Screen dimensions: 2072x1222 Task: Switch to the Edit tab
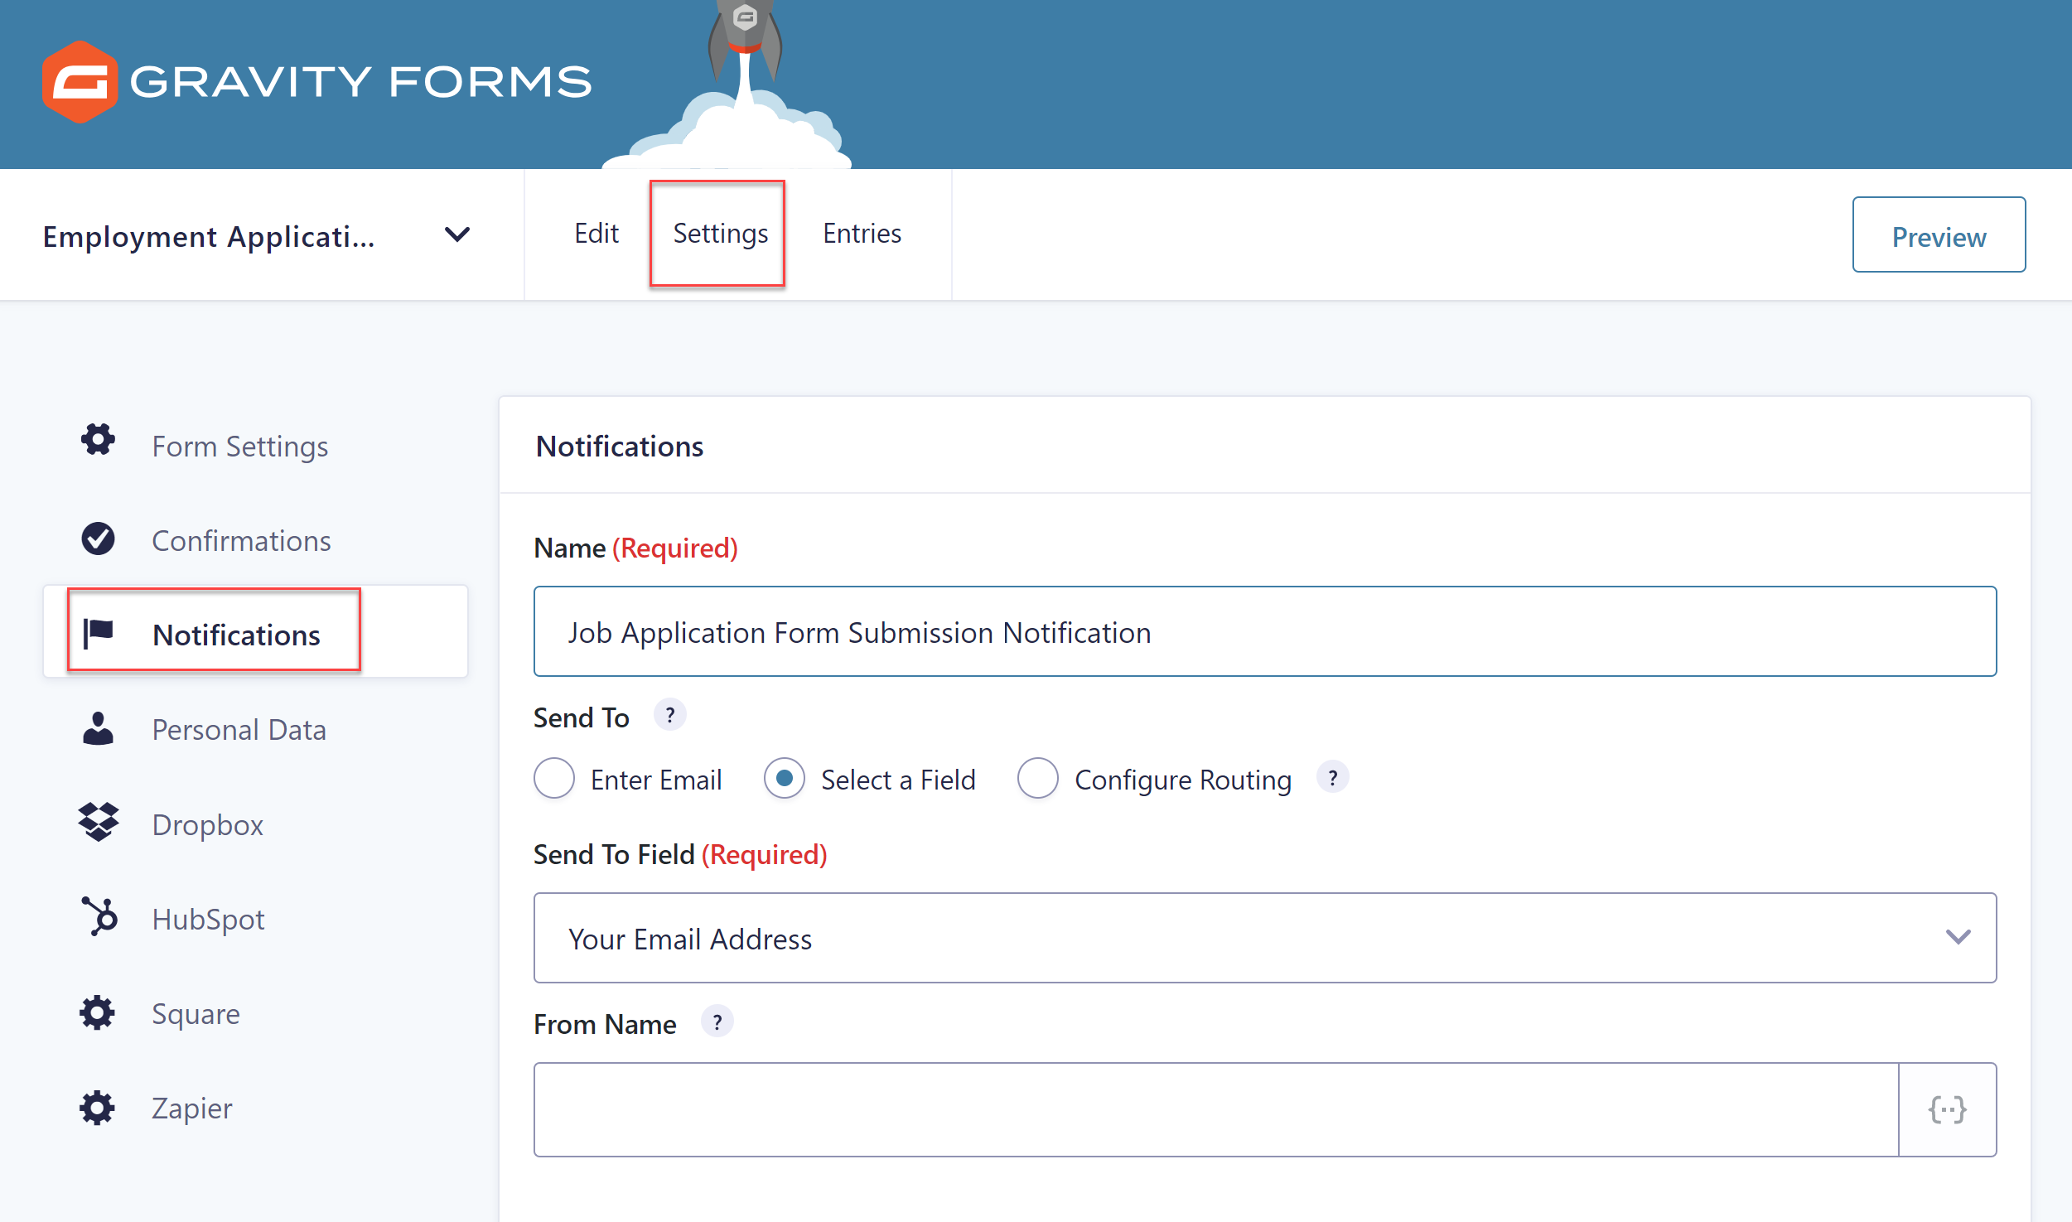pyautogui.click(x=596, y=234)
